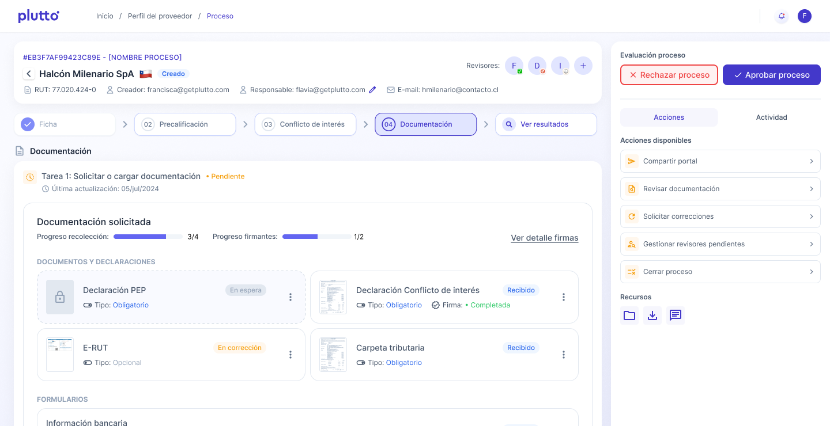830x426 pixels.
Task: Click the back arrow beside Halcón Milenario SpA
Action: click(29, 74)
